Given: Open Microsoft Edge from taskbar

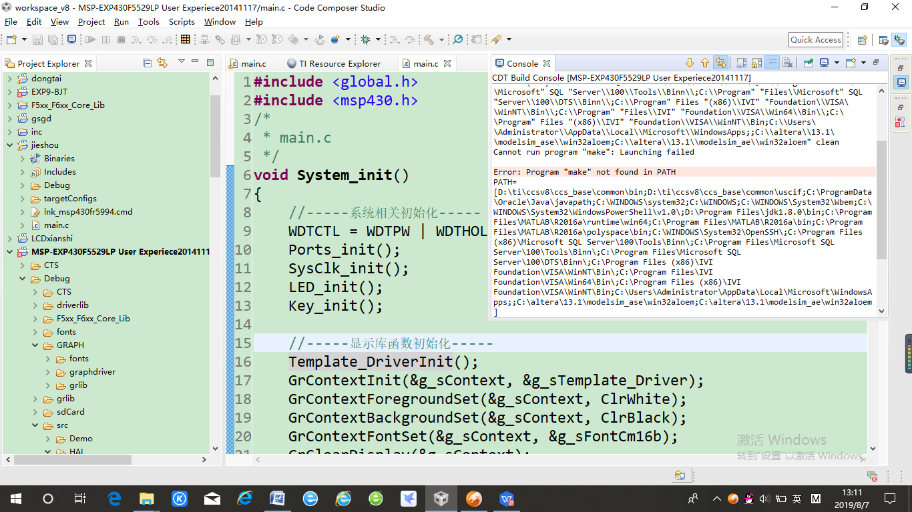Looking at the screenshot, I should pyautogui.click(x=113, y=498).
